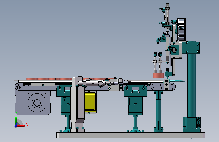Click the blue Z axis ball of the triad
219x142 pixels.
pyautogui.click(x=16, y=126)
